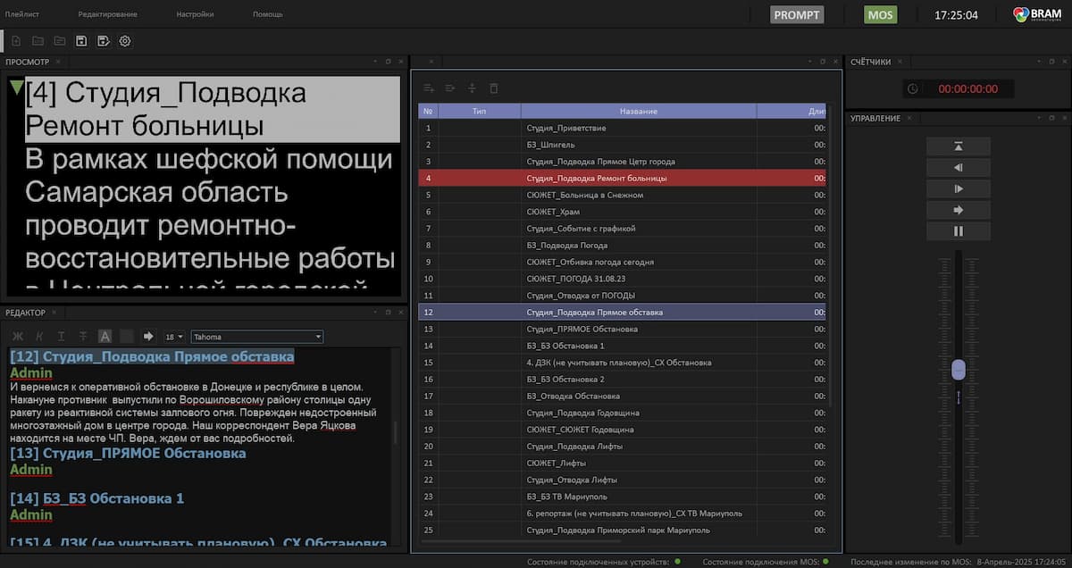Select row Студия_Событие с графикой

[x=622, y=229]
